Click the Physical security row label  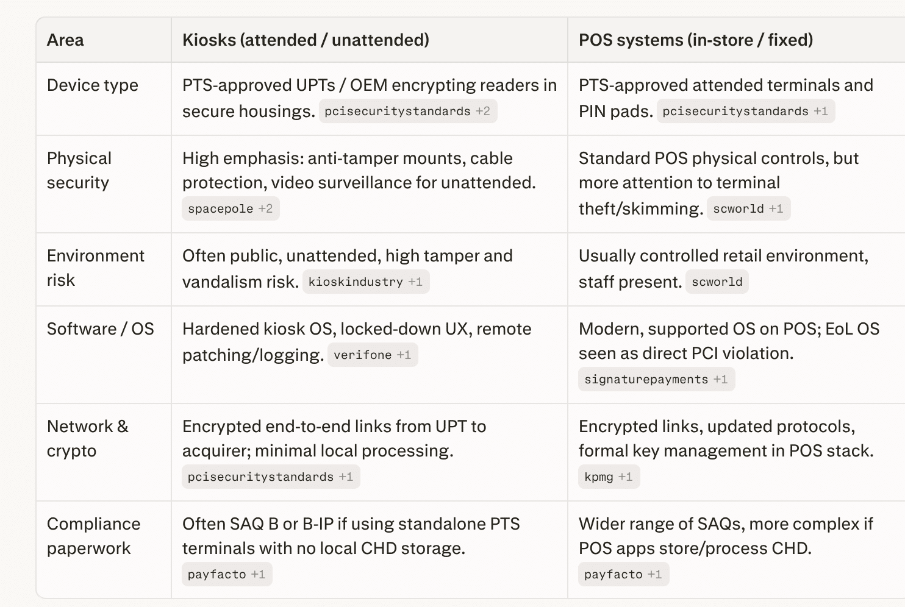79,171
